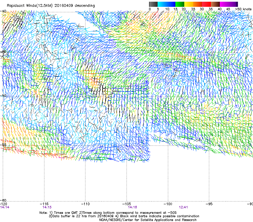Click the '0' legend scale label
Screen dimensions: 253x222
coord(150,9)
